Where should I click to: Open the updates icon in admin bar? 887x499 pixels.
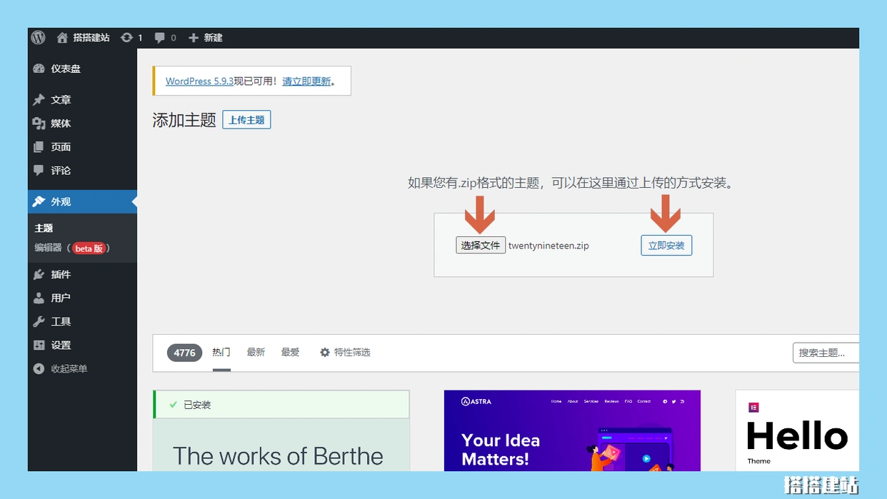(x=127, y=38)
